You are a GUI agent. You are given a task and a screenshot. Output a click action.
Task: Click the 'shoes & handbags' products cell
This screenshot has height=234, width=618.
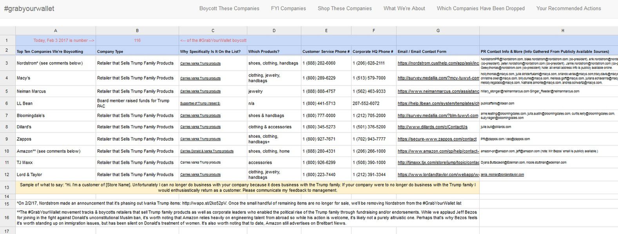pyautogui.click(x=274, y=115)
